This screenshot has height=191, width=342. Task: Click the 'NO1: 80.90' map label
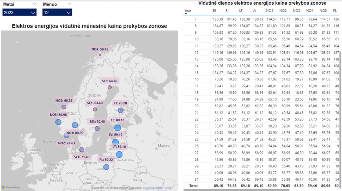tap(75, 133)
